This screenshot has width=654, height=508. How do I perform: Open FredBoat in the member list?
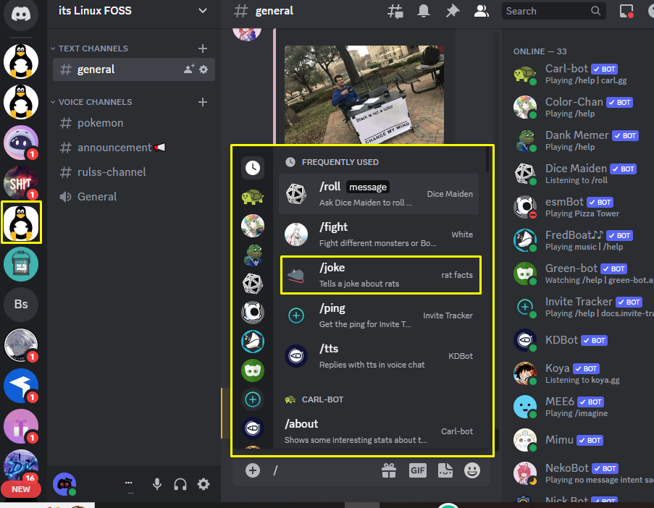[583, 240]
